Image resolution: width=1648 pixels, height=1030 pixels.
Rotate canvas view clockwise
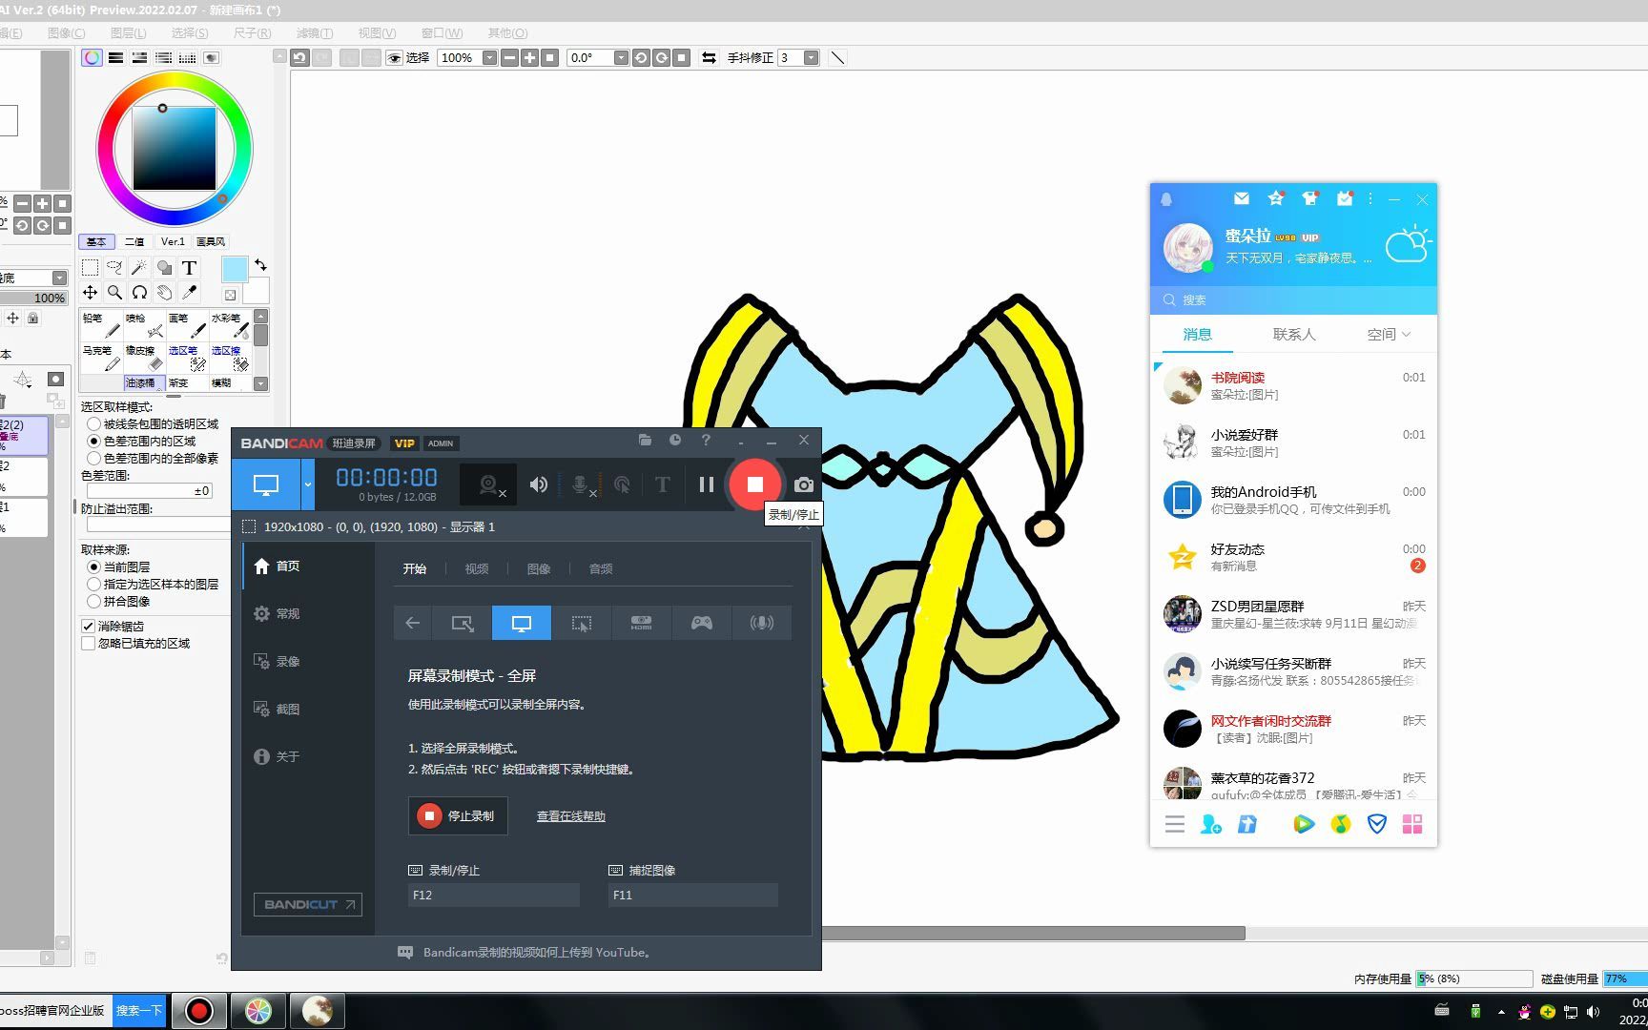point(661,58)
